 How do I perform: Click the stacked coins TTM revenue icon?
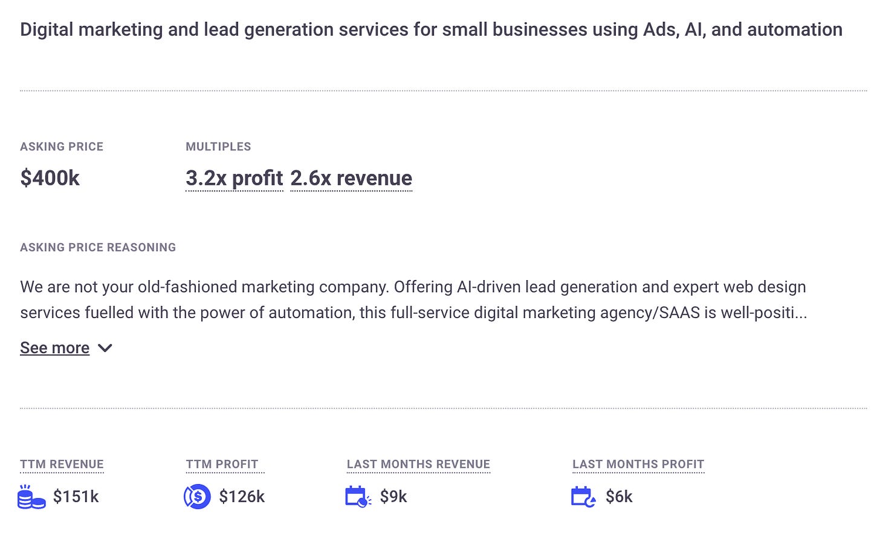[31, 497]
